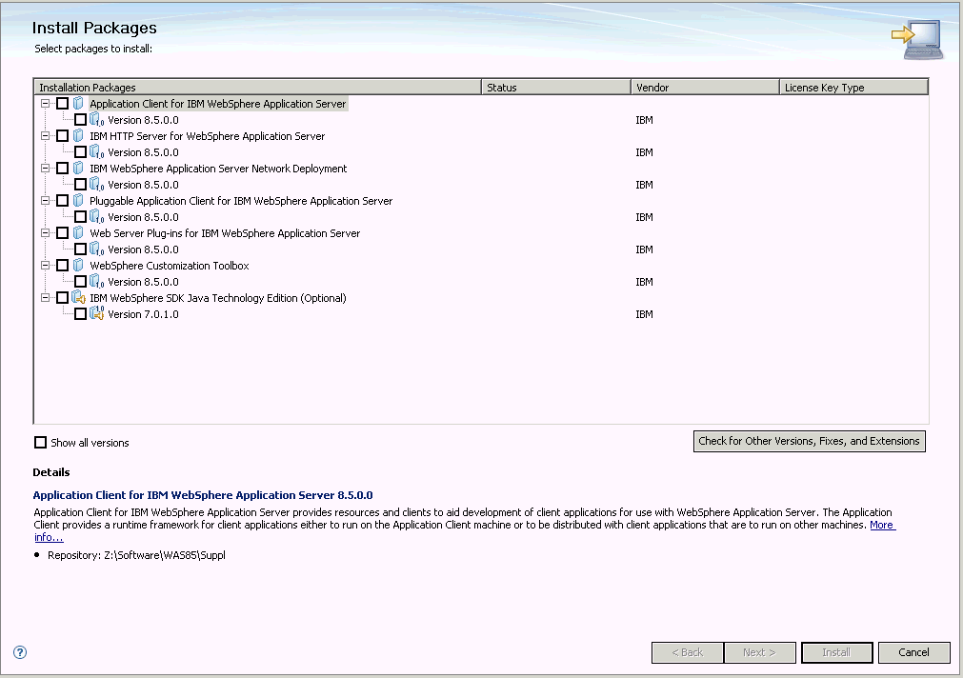Click the install computer icon in the header
This screenshot has height=678, width=963.
[918, 39]
